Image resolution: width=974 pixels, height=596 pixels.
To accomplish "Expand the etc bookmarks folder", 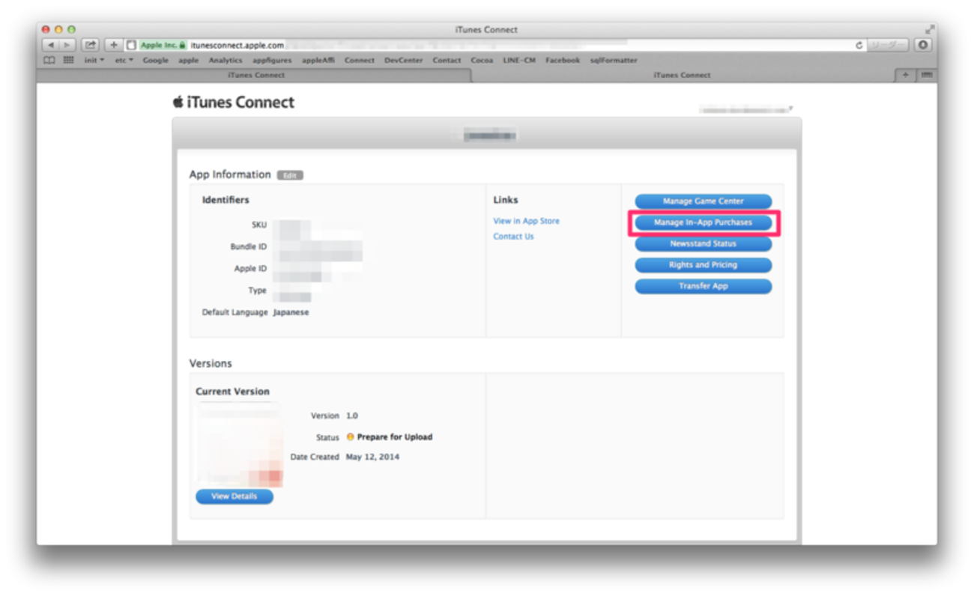I will 124,60.
